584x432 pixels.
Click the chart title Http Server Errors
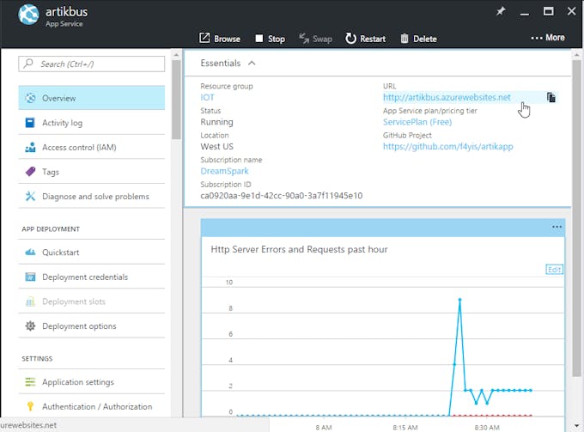299,249
